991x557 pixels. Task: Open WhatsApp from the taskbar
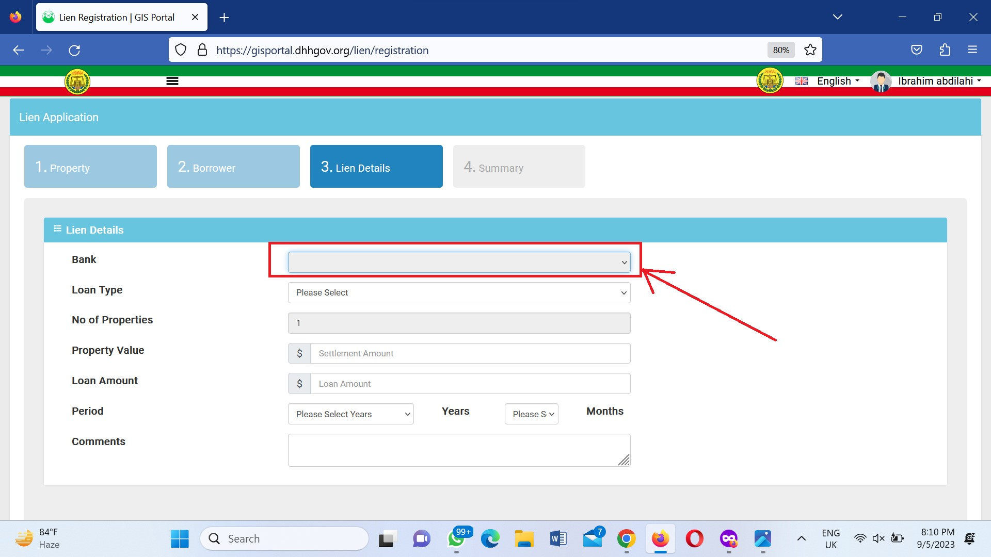pyautogui.click(x=456, y=538)
